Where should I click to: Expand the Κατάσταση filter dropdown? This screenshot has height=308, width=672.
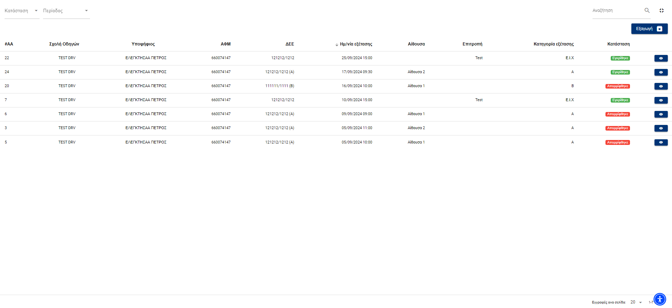coord(22,11)
